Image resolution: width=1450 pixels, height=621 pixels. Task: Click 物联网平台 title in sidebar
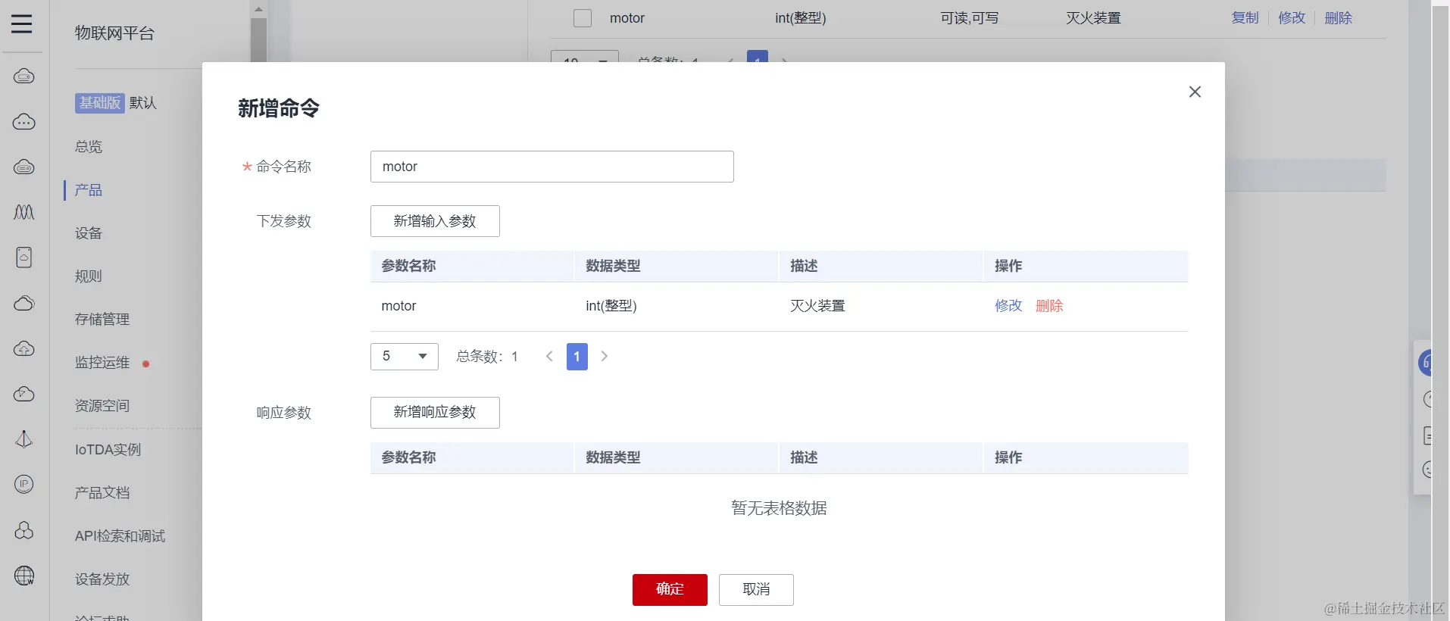tap(114, 33)
